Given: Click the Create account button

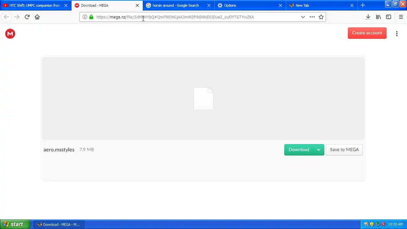Looking at the screenshot, I should tap(367, 33).
